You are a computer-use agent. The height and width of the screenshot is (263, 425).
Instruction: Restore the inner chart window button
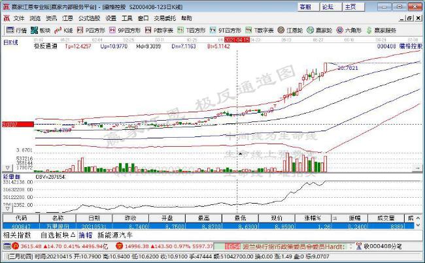(409, 18)
